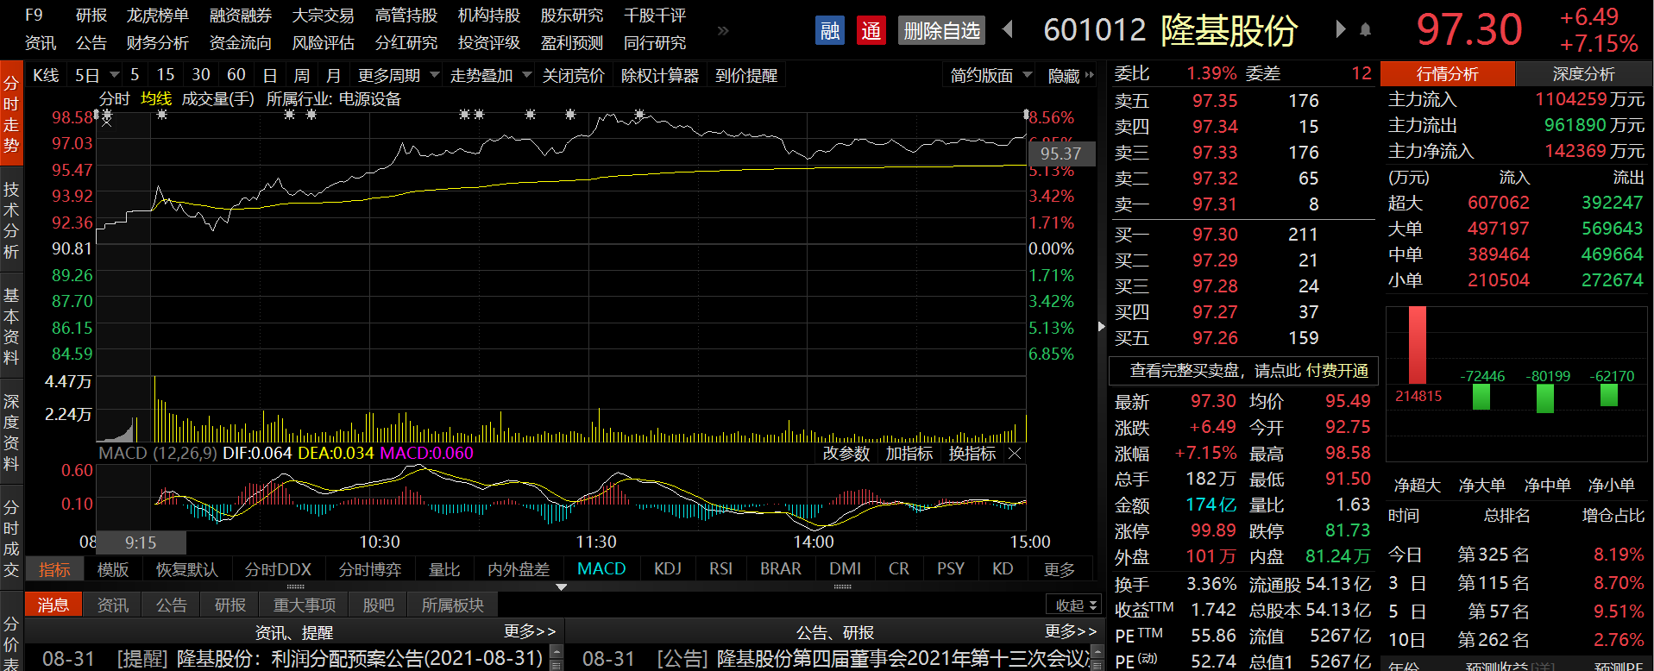Open the 重大事项 tab in news panel
1654x671 pixels.
coord(305,605)
